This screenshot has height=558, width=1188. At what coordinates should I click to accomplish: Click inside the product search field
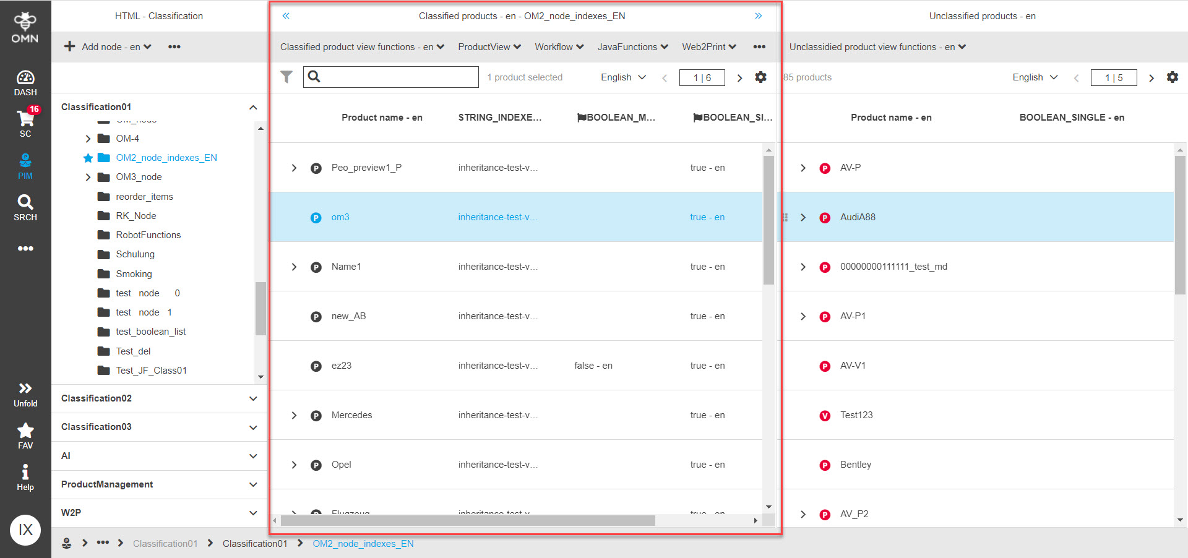396,77
